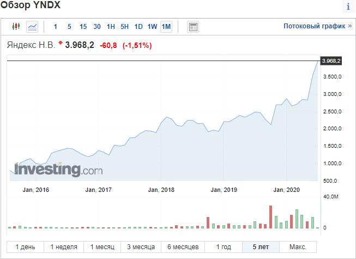Screen dimensions: 356x259
Task: Click the 2.000,0 price axis label
Action: coord(333,129)
